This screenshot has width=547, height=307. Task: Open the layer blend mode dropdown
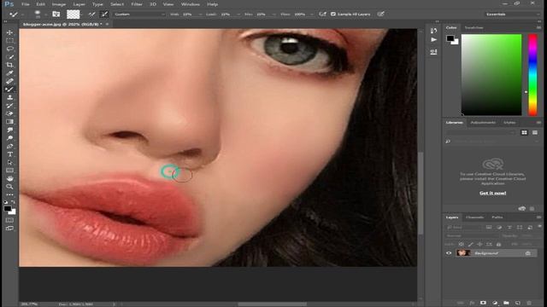[x=473, y=235]
